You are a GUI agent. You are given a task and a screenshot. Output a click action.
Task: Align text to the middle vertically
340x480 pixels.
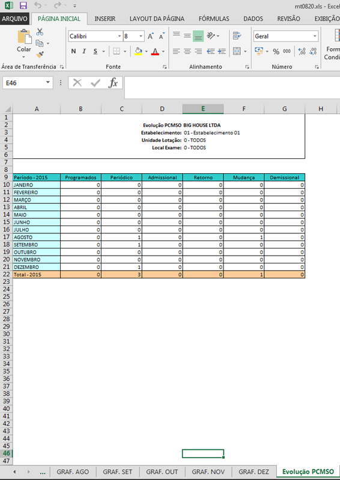click(x=187, y=35)
